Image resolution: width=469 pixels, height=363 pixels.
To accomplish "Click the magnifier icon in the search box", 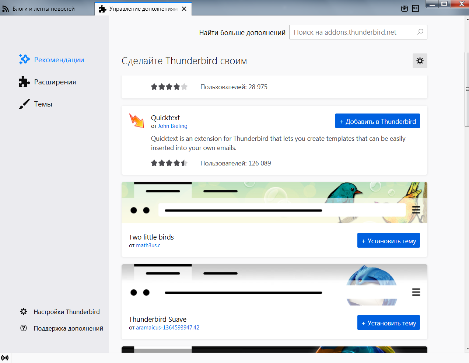I will pyautogui.click(x=420, y=32).
